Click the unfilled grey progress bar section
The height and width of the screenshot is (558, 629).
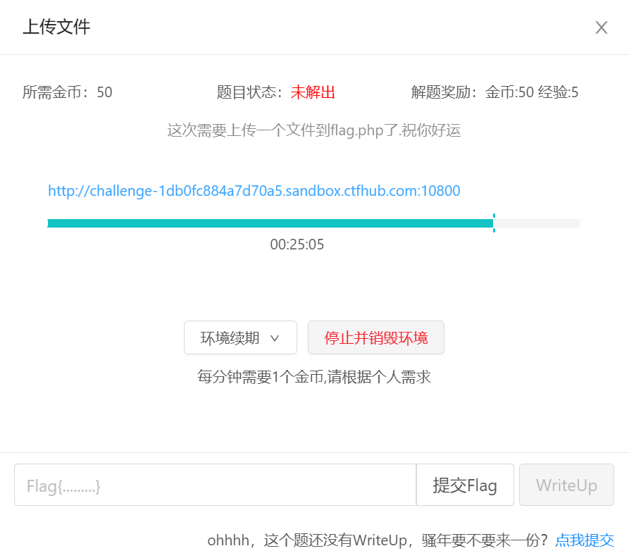(x=538, y=223)
